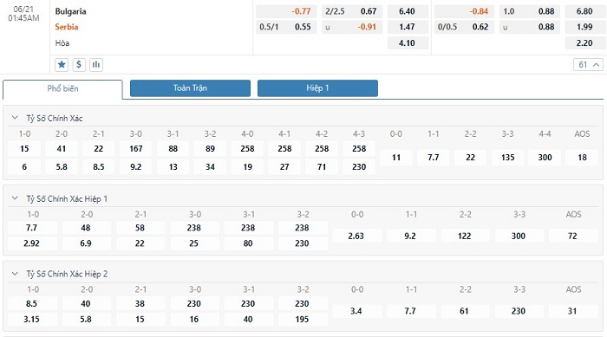Collapse markets with the 61 toggle
Viewport: 607px width, 337px height.
tap(588, 65)
